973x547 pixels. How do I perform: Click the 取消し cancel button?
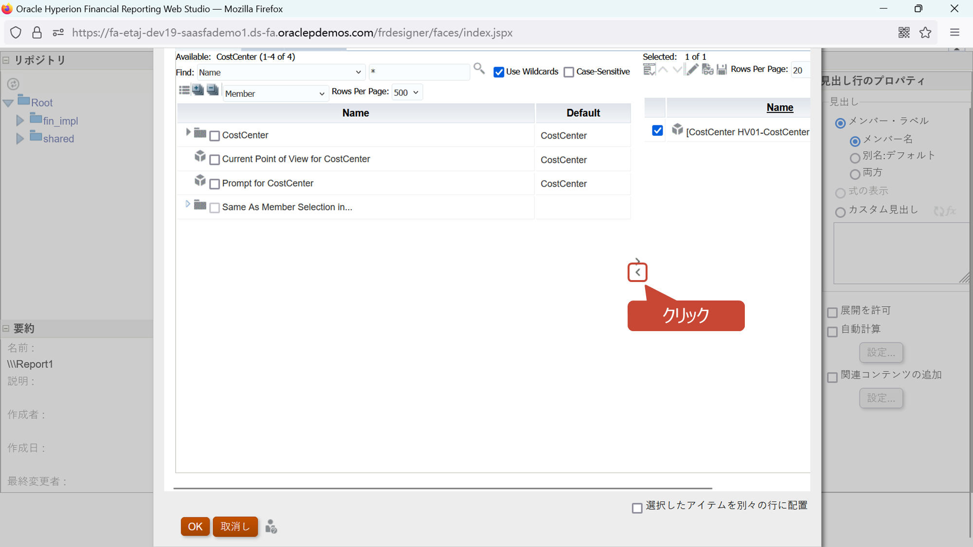(x=235, y=527)
